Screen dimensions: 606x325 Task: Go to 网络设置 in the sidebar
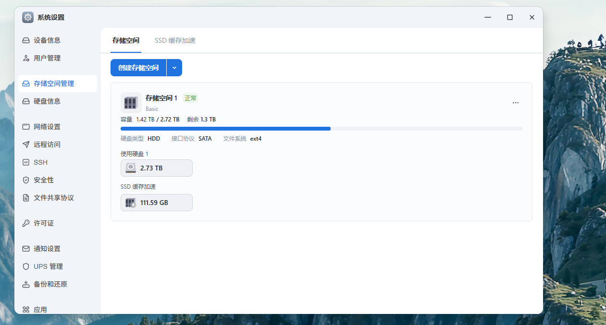[x=58, y=127]
